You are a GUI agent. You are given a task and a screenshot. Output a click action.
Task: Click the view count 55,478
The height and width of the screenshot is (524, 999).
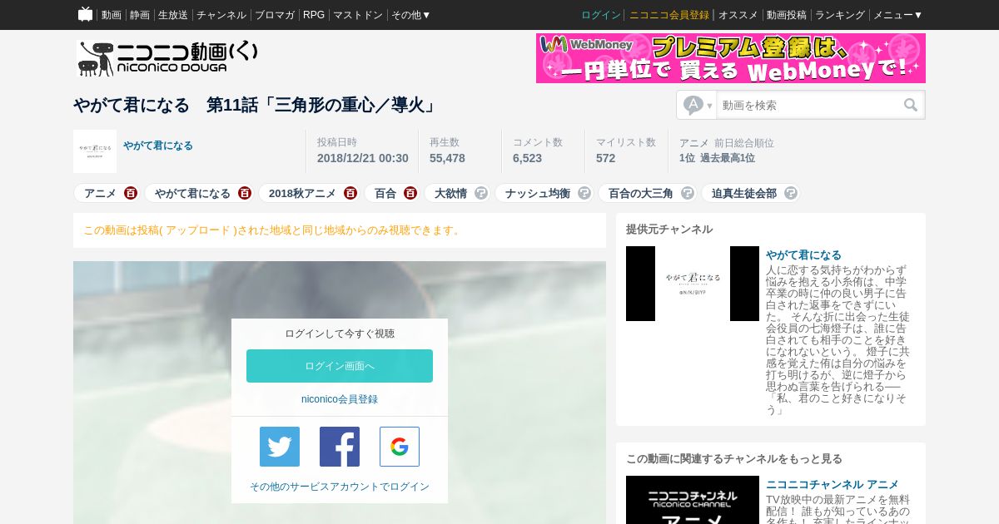(x=447, y=158)
